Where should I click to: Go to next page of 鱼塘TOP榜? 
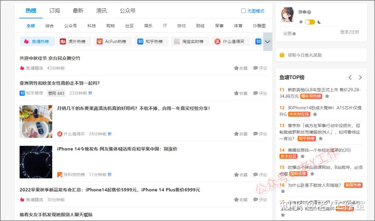[x=360, y=77]
